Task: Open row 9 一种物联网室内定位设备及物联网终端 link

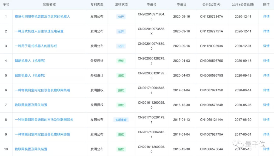Action: (x=42, y=134)
